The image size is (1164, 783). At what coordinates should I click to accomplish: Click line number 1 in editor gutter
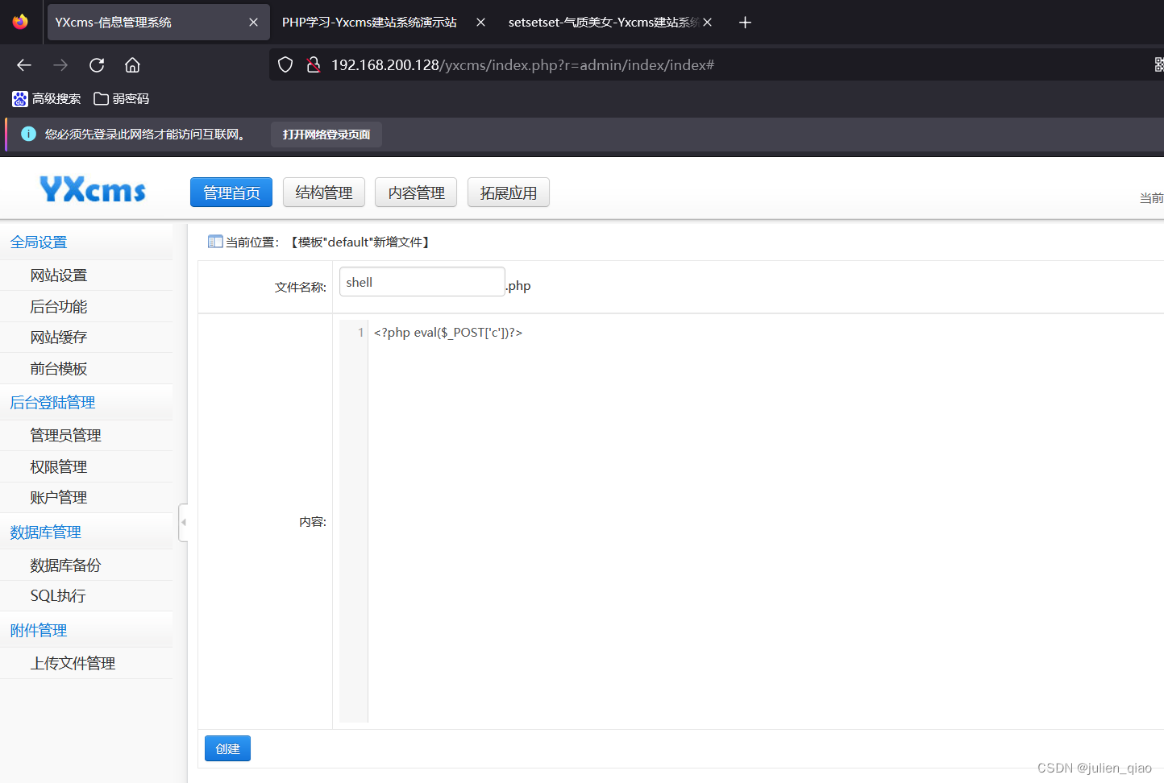361,333
